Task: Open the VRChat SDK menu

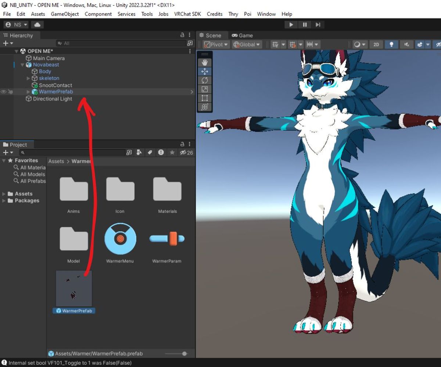Action: click(187, 14)
